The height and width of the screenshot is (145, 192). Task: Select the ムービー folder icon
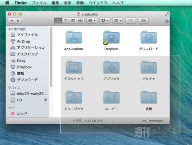111,97
